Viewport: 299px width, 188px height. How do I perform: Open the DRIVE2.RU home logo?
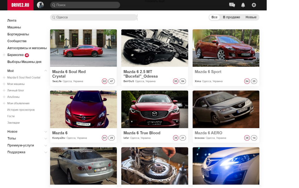20,5
